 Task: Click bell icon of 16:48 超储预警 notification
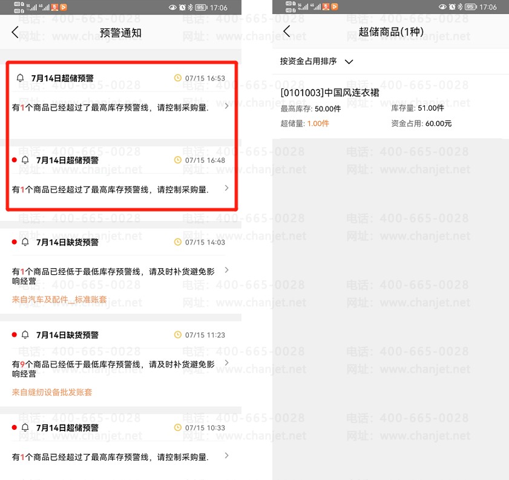pos(25,160)
